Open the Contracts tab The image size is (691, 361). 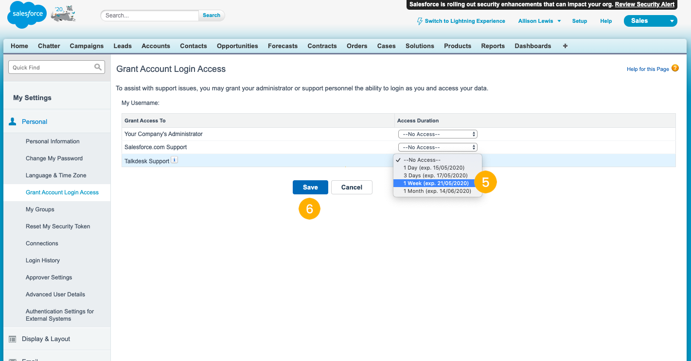click(x=322, y=46)
